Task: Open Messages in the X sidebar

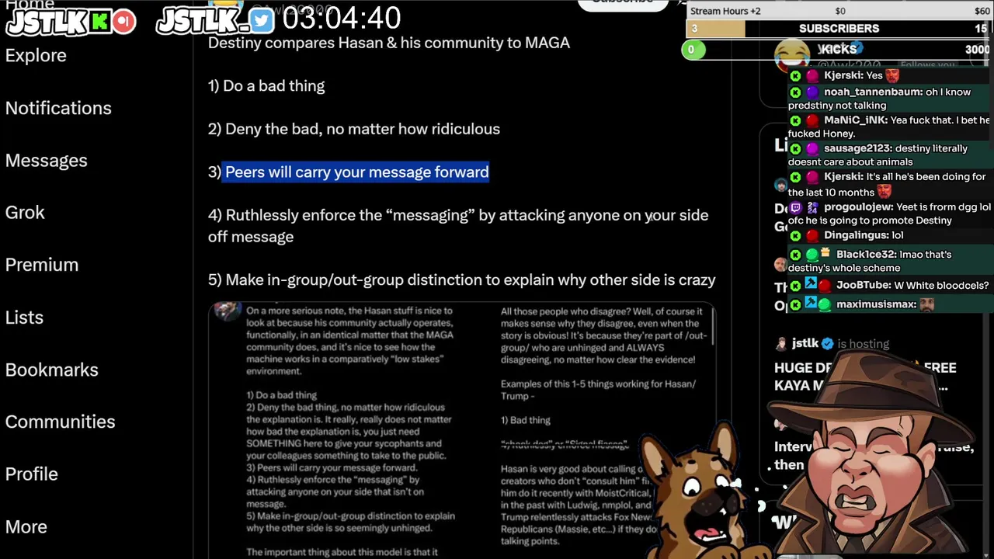Action: click(47, 160)
